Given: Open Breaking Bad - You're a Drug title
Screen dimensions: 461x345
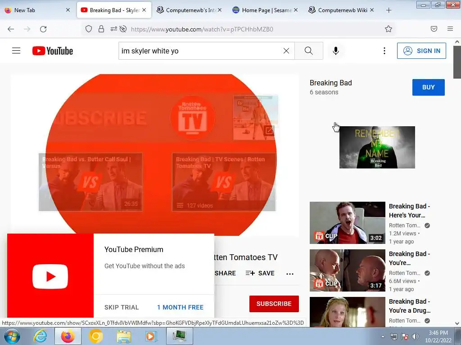Looking at the screenshot, I should 410,306.
